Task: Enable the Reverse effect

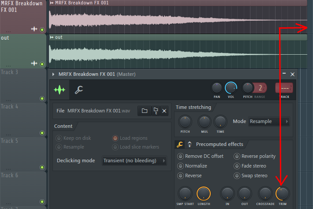Action: pos(180,175)
